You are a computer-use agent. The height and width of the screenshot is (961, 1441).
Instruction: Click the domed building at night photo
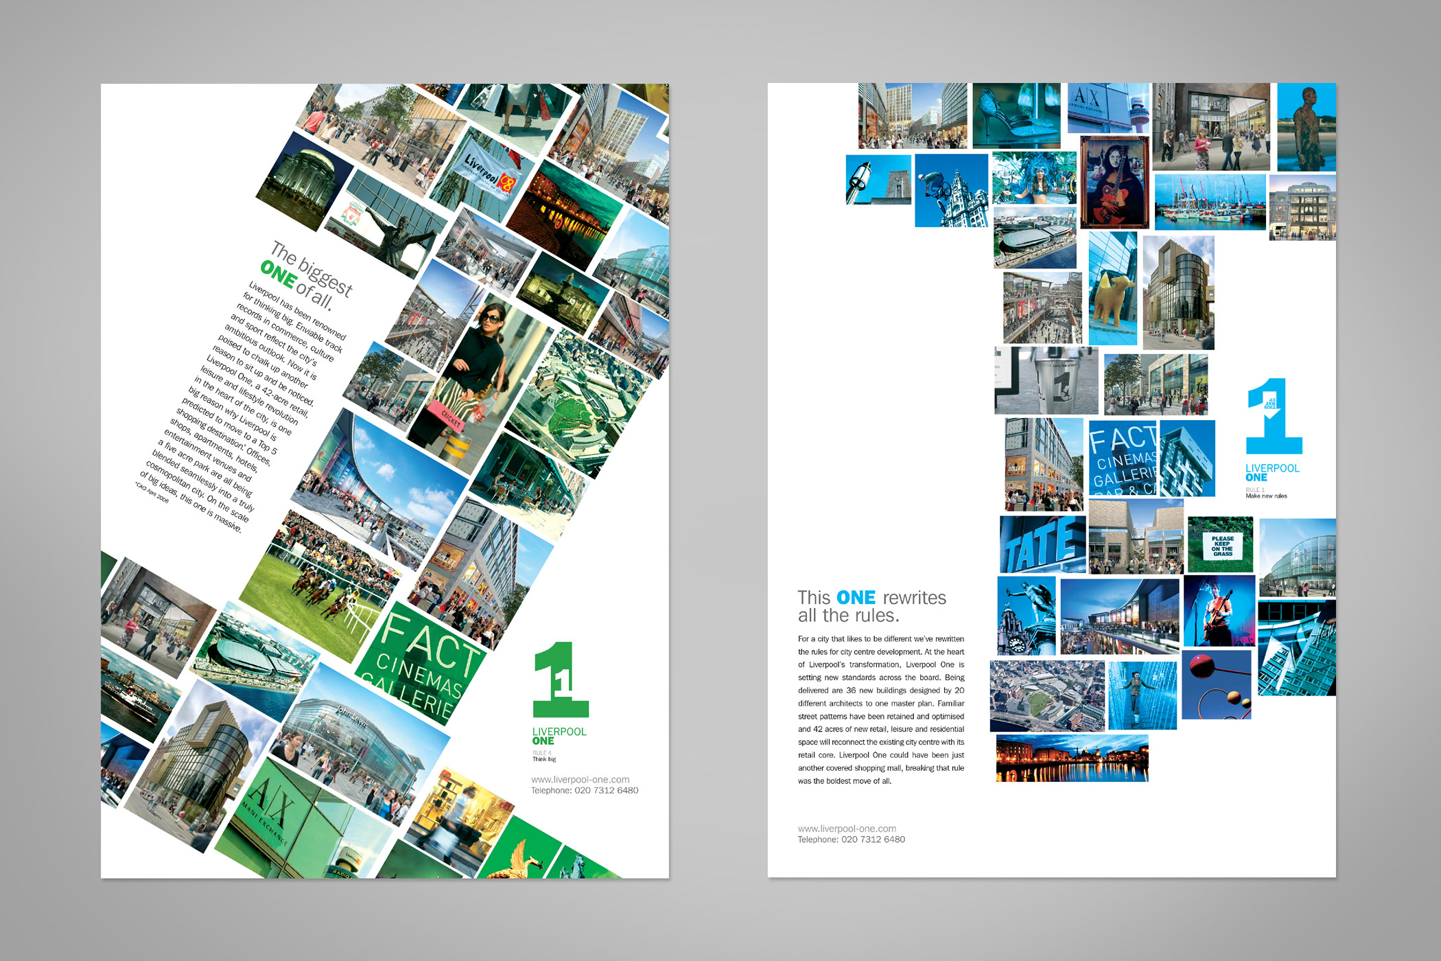click(x=305, y=182)
